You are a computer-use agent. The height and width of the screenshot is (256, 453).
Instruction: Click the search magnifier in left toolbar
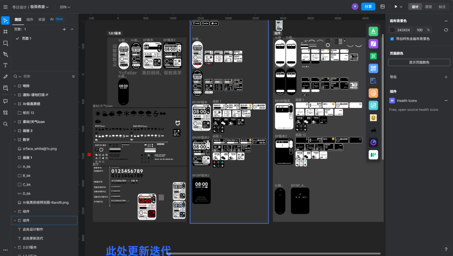5,124
